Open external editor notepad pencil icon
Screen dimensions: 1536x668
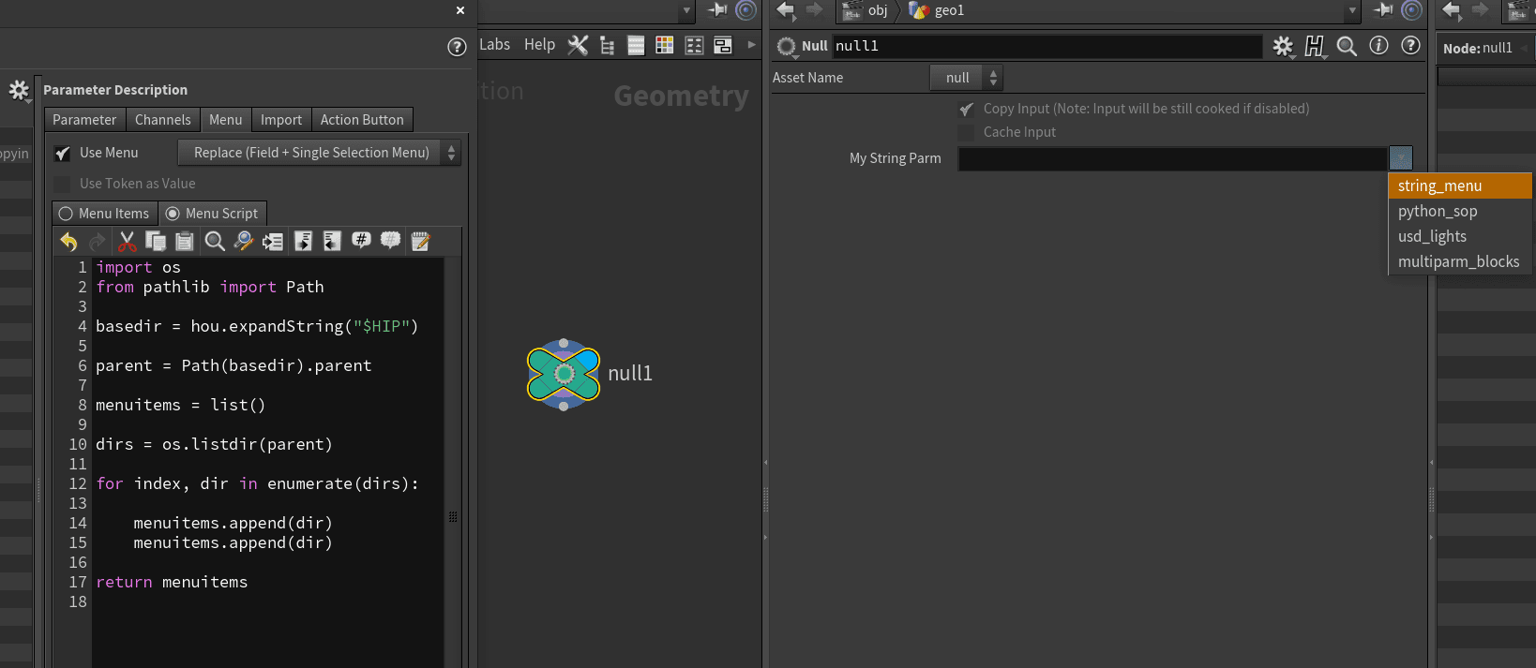coord(420,242)
